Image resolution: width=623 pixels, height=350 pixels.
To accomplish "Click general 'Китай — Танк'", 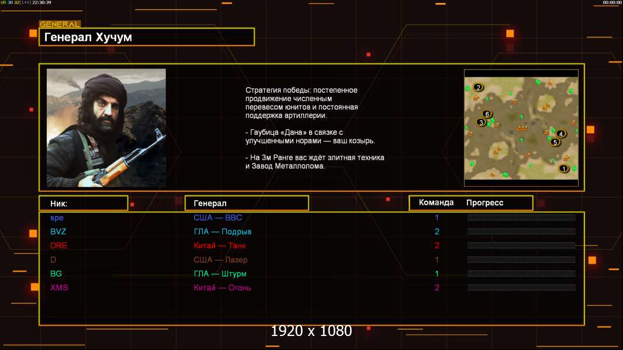I will click(x=220, y=246).
